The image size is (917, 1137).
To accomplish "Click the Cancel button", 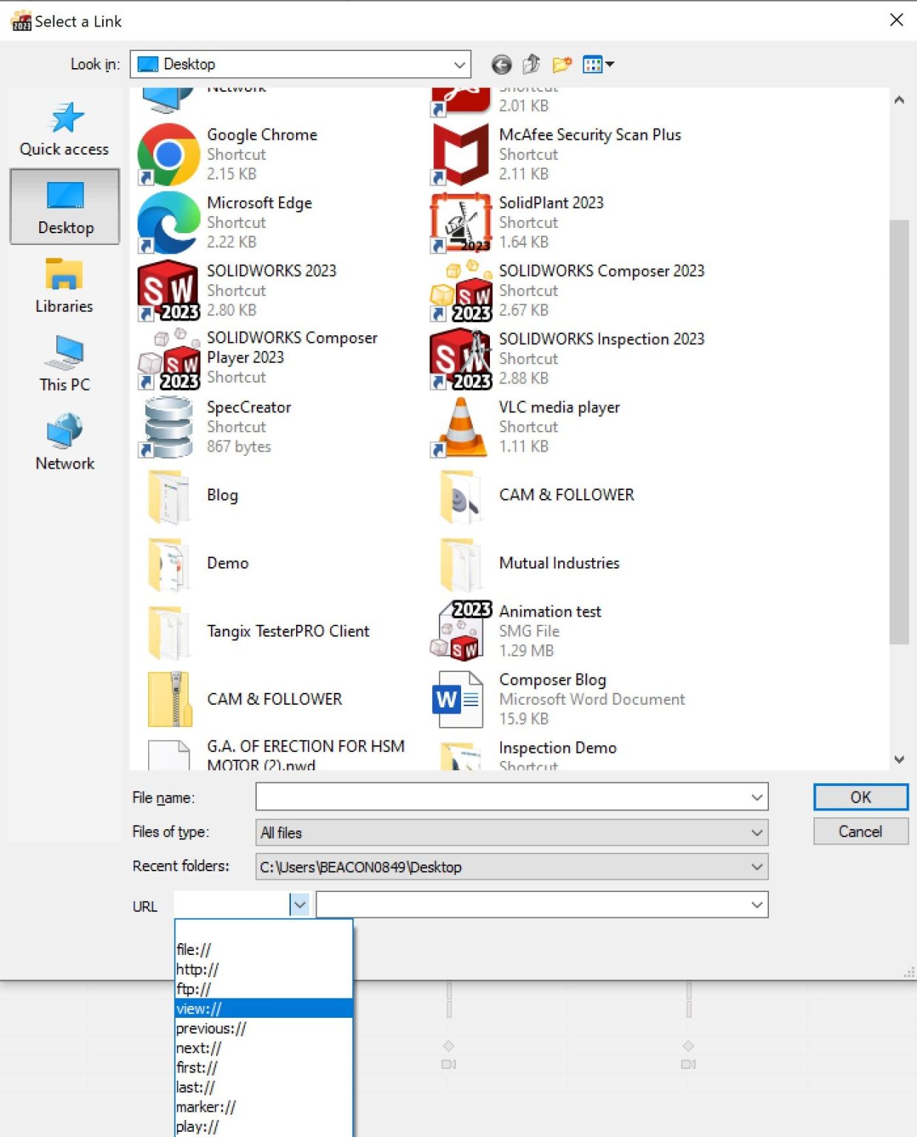I will (x=861, y=831).
